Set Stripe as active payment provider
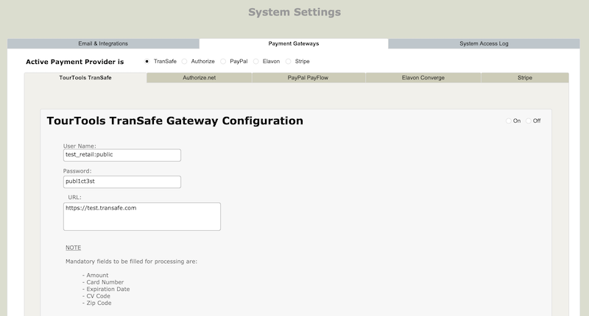589x316 pixels. [x=289, y=61]
